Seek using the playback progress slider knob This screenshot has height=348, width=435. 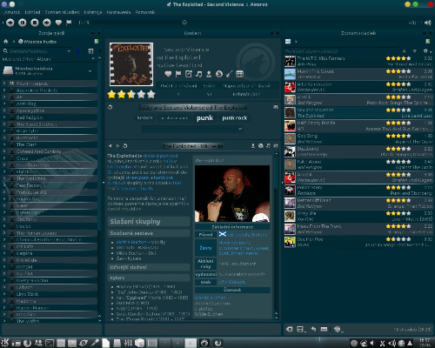(x=184, y=23)
